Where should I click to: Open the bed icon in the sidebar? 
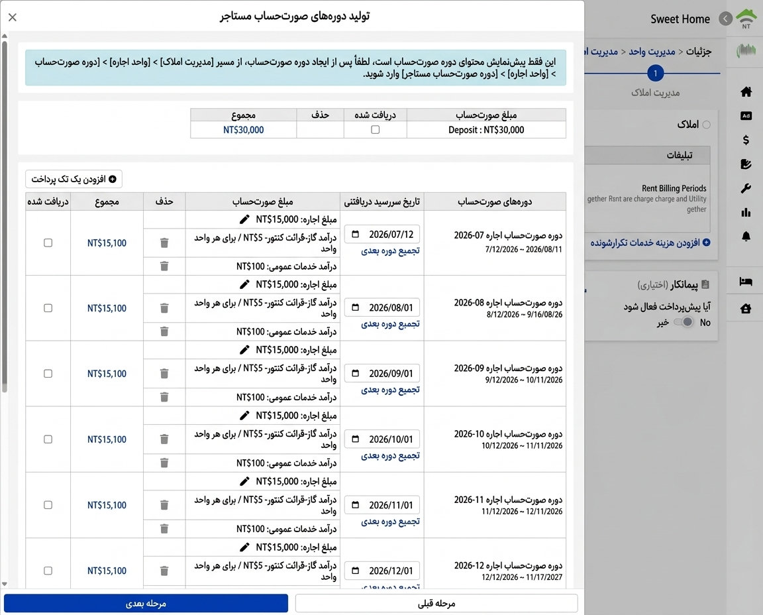[x=746, y=282]
